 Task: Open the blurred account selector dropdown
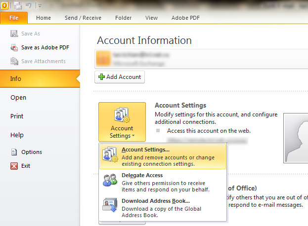pos(201,59)
